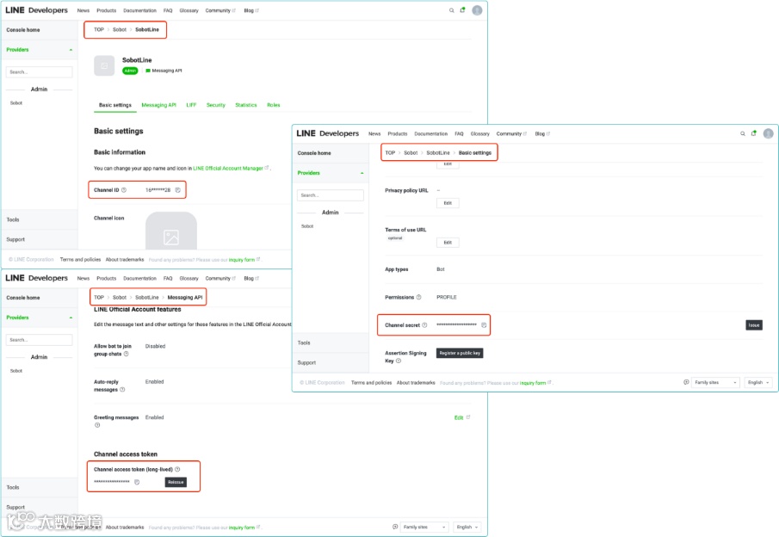Image resolution: width=779 pixels, height=537 pixels.
Task: Copy the Channel secret value
Action: coord(484,325)
